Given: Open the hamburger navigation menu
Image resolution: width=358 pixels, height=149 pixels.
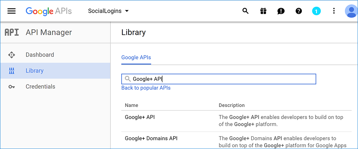Looking at the screenshot, I should [x=12, y=11].
